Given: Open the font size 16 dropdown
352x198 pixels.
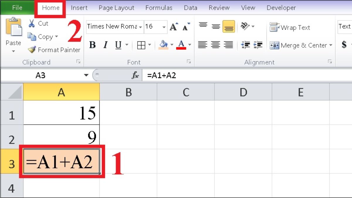Looking at the screenshot, I should [164, 27].
